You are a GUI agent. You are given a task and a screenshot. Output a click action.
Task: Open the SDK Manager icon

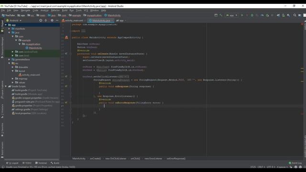point(288,15)
